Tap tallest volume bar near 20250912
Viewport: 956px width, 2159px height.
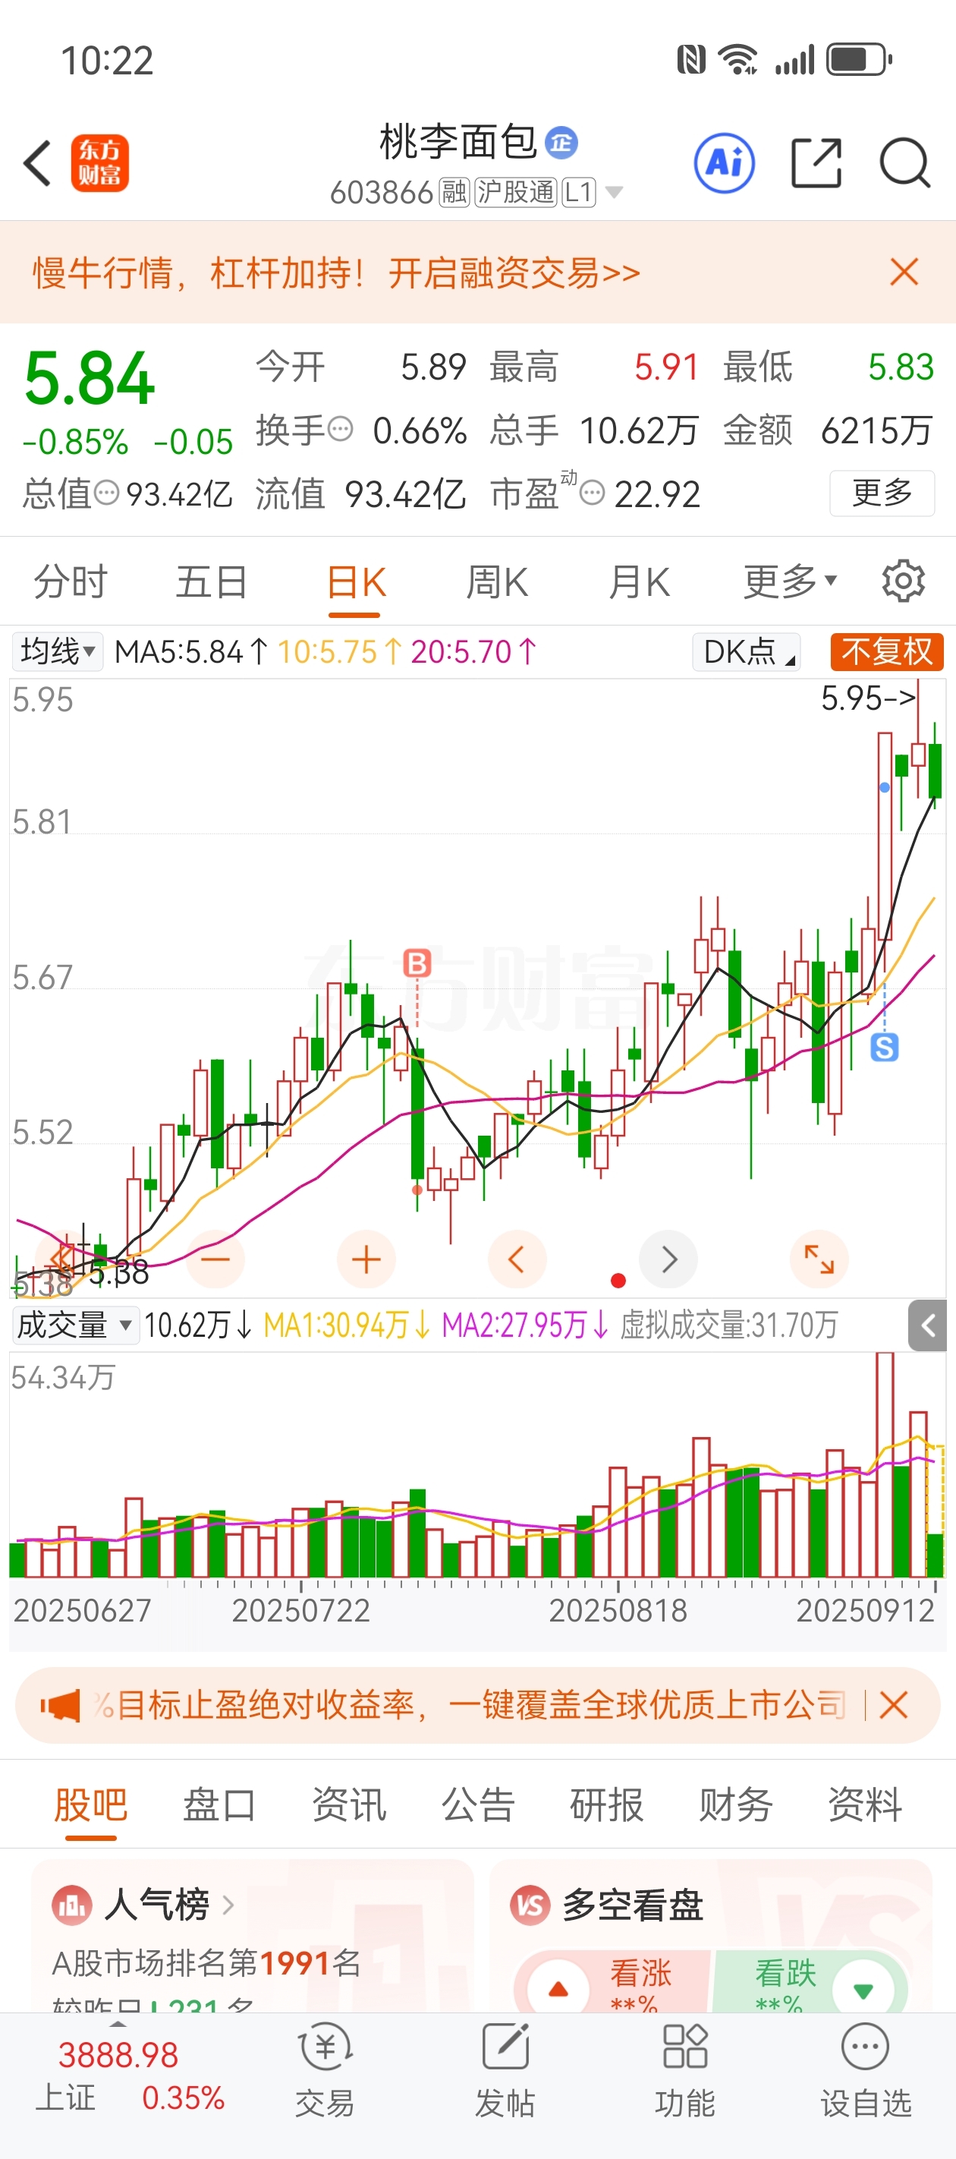(x=885, y=1465)
